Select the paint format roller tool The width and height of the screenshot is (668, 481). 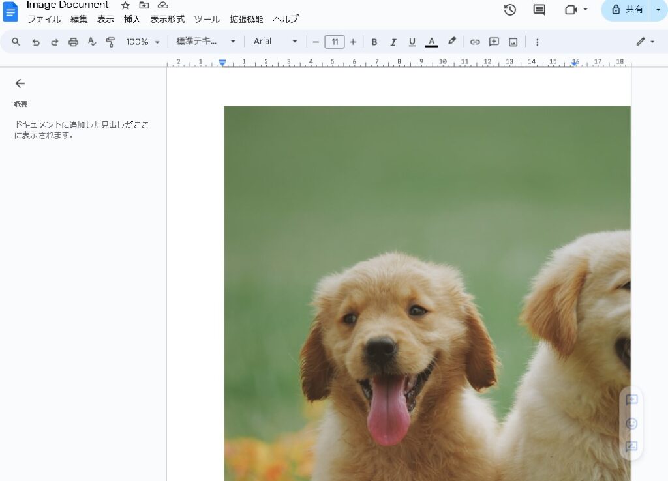click(110, 42)
